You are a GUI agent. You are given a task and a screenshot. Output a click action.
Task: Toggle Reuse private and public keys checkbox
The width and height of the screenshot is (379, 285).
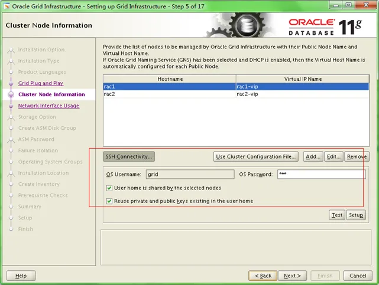(109, 201)
